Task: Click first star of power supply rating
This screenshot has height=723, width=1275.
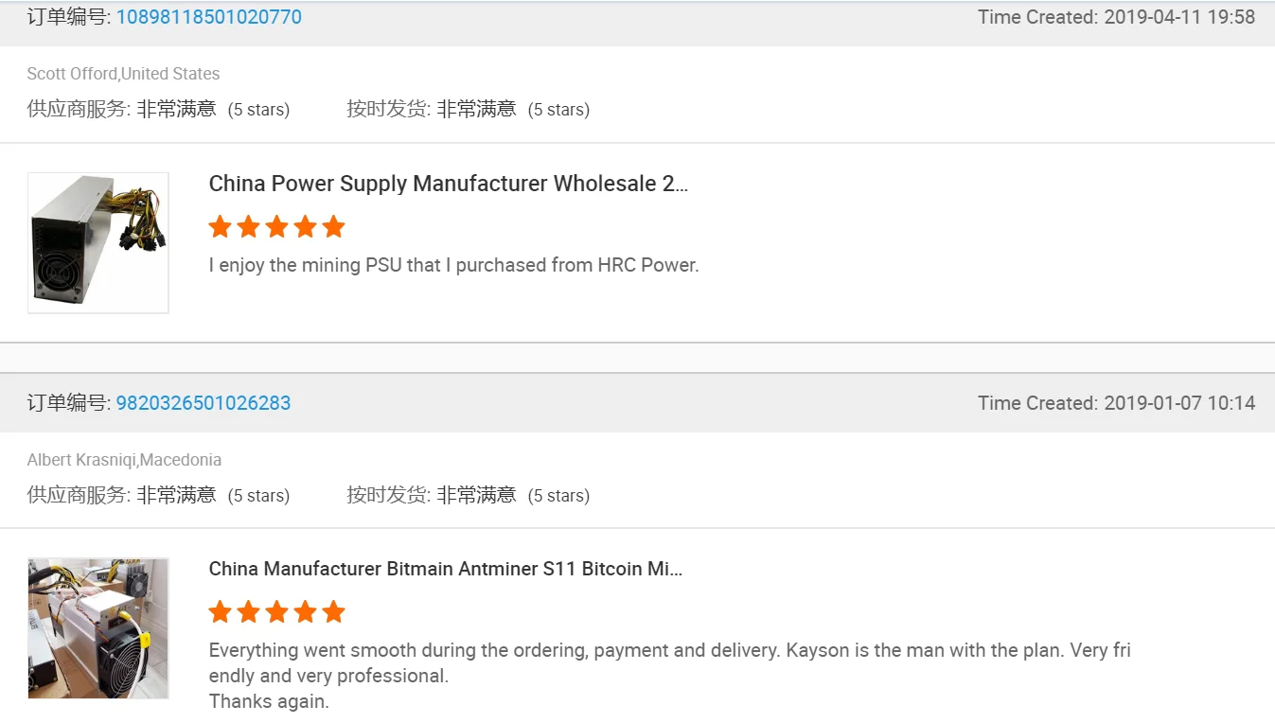Action: click(x=221, y=226)
